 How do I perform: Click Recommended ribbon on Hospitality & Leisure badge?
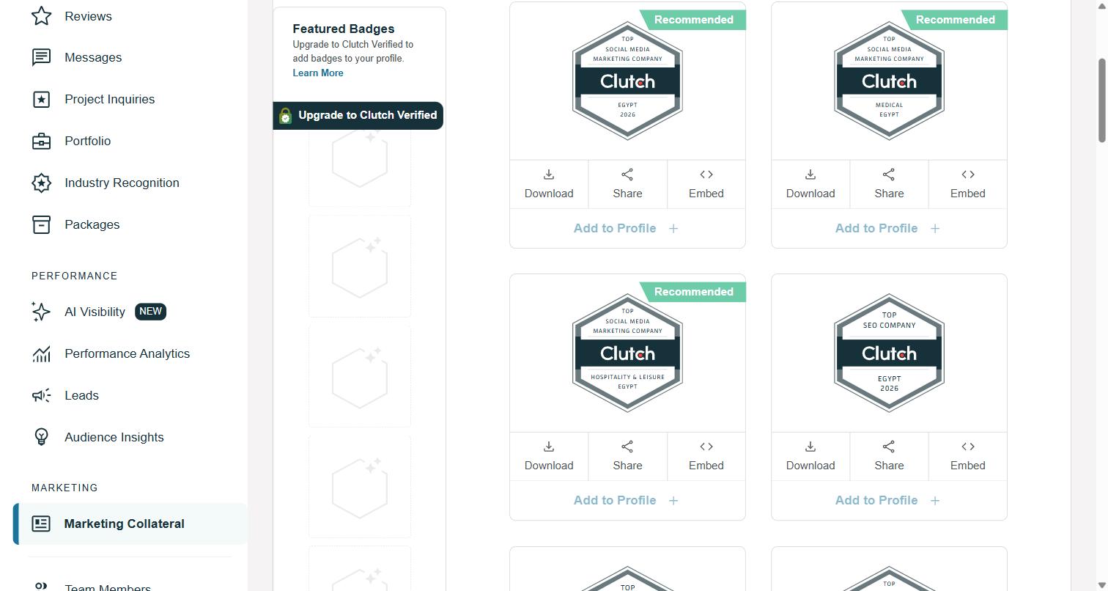coord(692,292)
